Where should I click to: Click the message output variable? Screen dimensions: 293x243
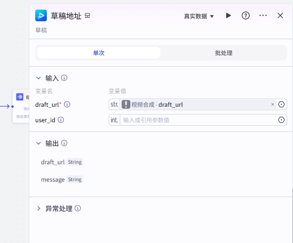(x=53, y=179)
